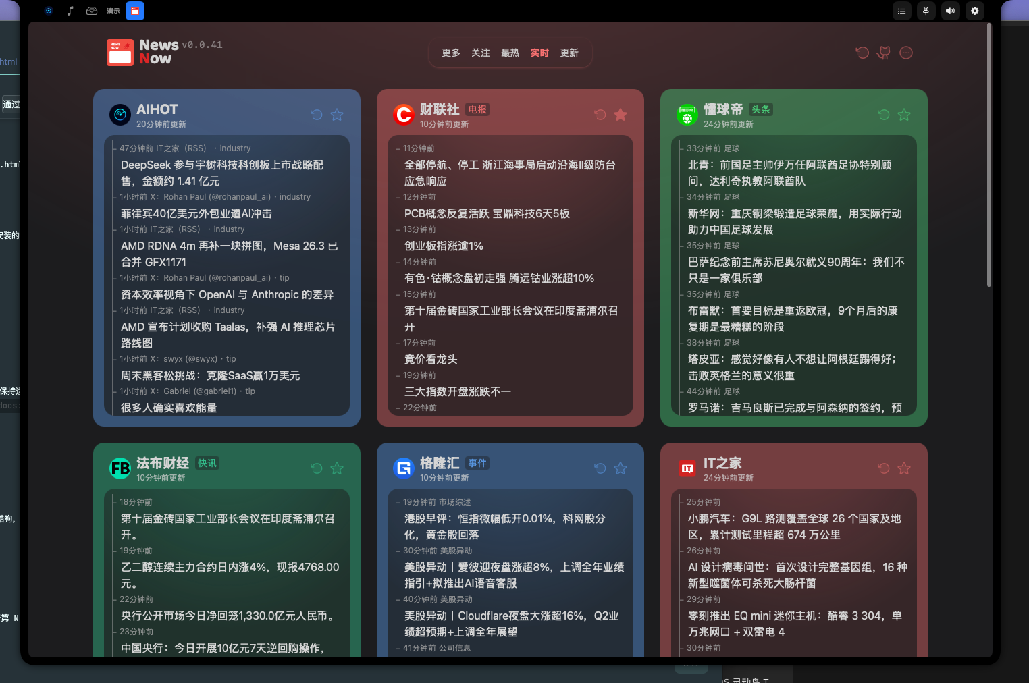
Task: Click the global refresh icon in header
Action: (x=862, y=53)
